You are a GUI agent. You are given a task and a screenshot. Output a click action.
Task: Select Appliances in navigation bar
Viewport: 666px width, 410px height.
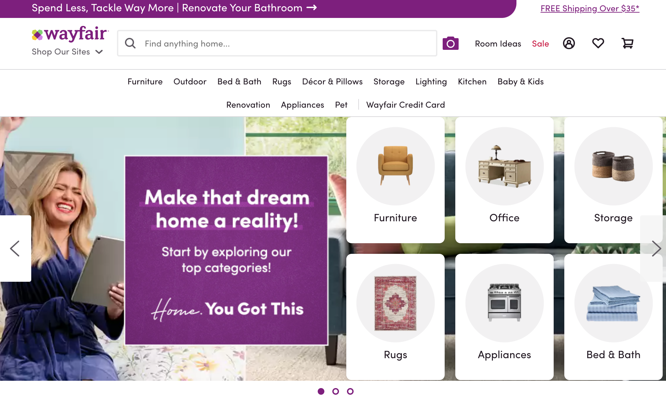click(302, 105)
